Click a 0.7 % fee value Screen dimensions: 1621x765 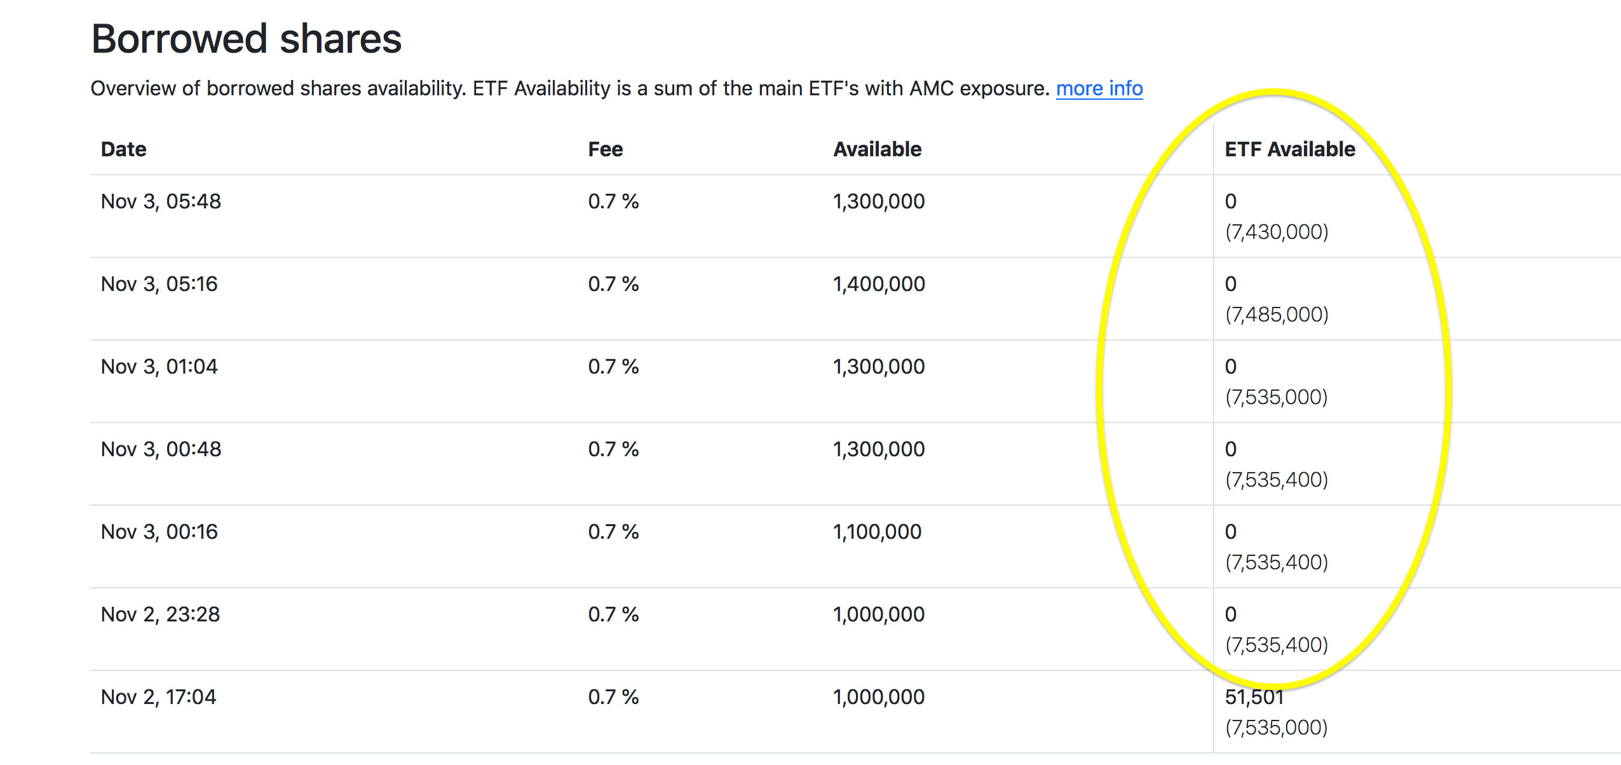[612, 201]
